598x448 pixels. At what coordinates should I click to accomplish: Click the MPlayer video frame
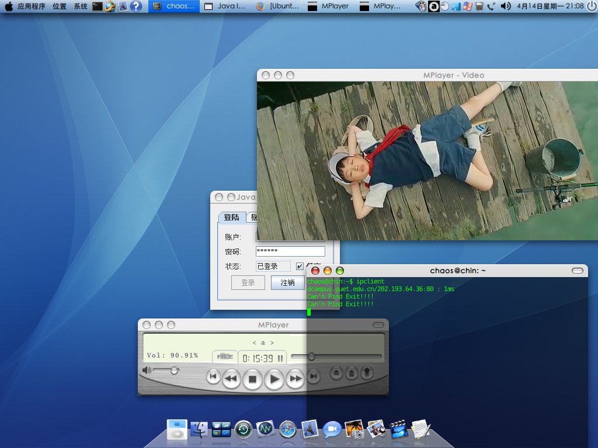(x=427, y=161)
